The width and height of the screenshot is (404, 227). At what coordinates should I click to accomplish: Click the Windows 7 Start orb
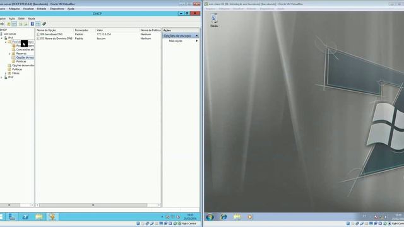click(x=210, y=217)
